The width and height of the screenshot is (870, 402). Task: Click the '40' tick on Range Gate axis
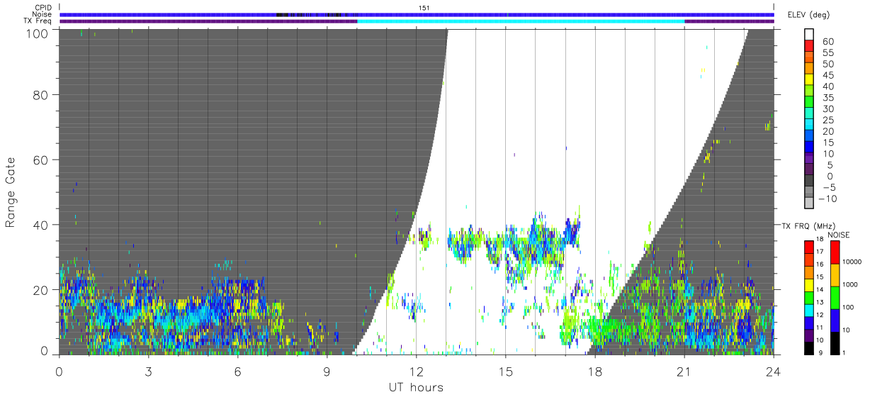tap(41, 225)
